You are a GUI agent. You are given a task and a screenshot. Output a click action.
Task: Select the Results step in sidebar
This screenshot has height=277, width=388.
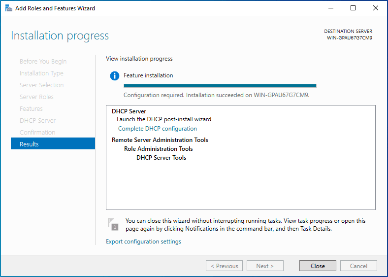point(53,144)
